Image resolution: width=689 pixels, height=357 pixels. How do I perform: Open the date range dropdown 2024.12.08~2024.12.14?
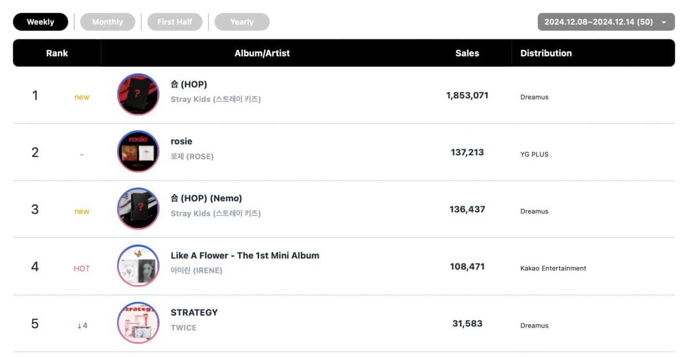pyautogui.click(x=599, y=22)
